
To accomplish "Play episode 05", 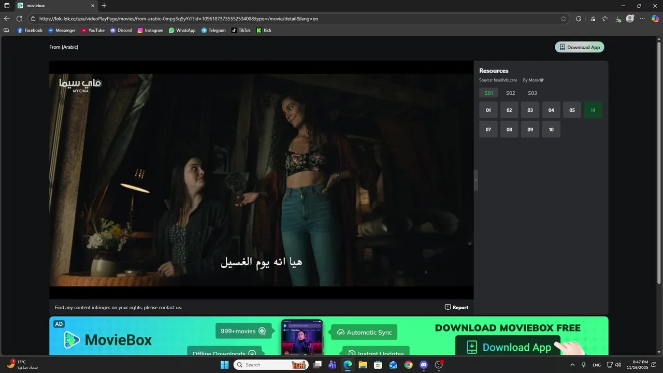I will [572, 110].
